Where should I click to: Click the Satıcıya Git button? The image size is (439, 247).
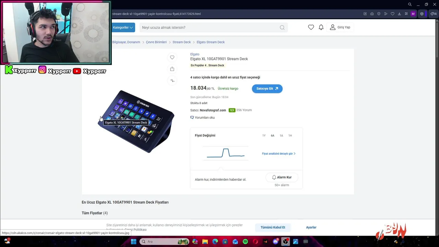click(267, 89)
